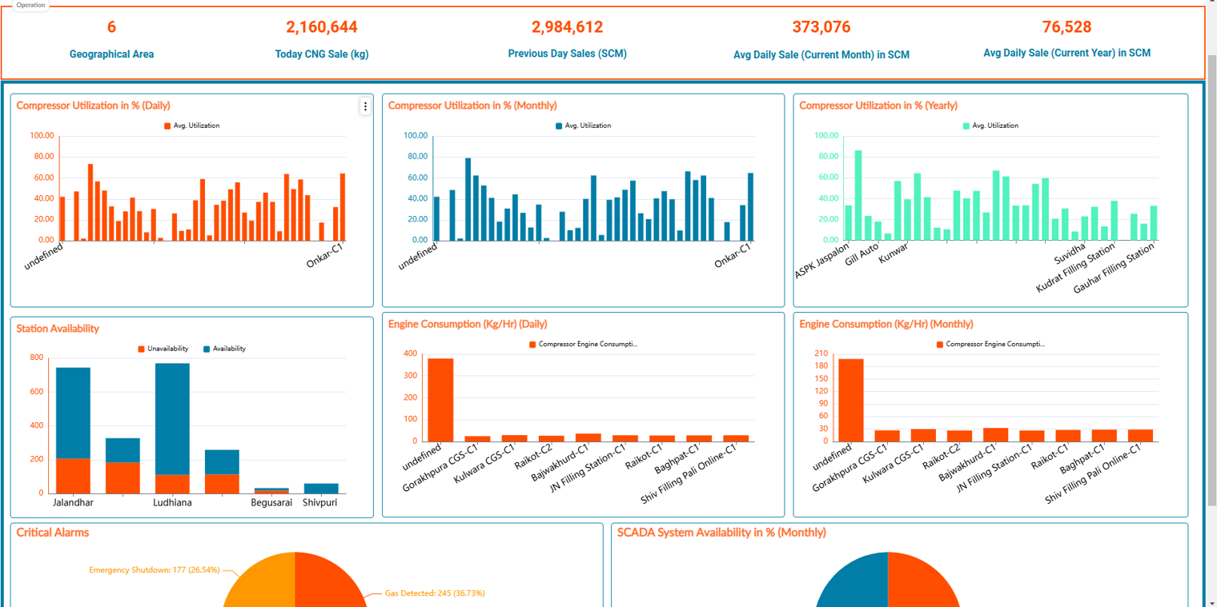Click the Begusarai axis label
The height and width of the screenshot is (607, 1217).
271,503
